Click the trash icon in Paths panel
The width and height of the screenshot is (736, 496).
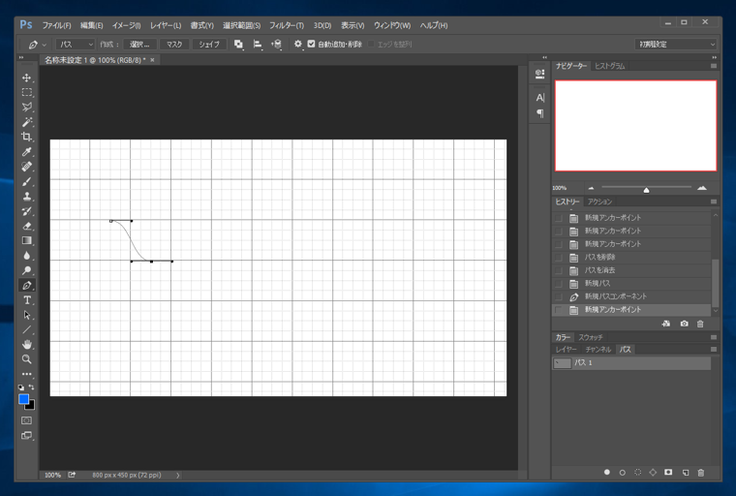click(701, 473)
